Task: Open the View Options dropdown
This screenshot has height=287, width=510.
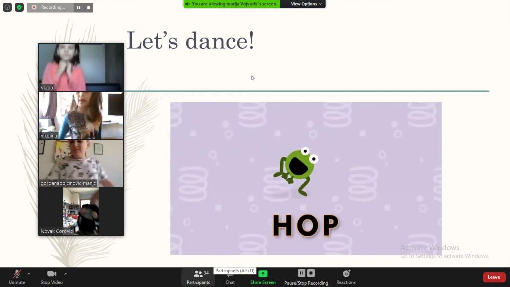Action: pos(306,4)
